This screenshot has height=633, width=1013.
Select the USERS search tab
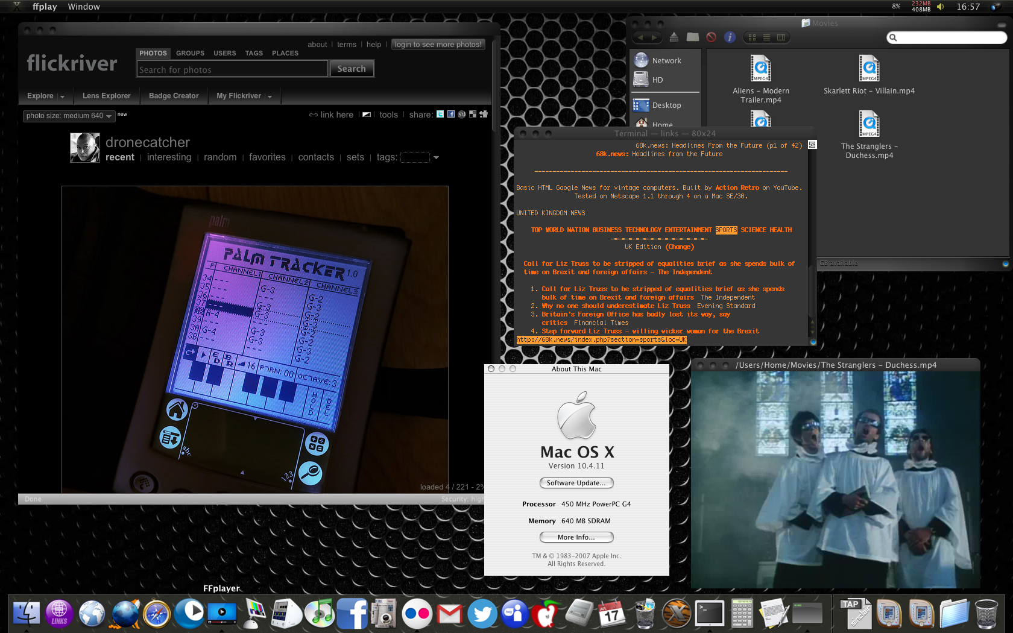225,53
